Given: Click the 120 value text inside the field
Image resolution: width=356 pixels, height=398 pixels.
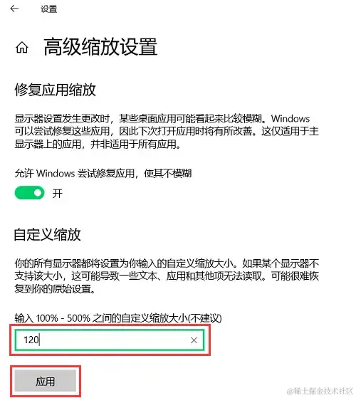Looking at the screenshot, I should pos(31,340).
